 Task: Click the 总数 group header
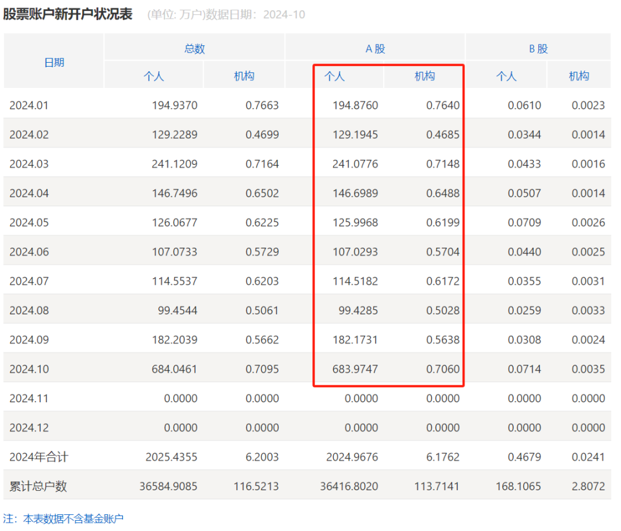[195, 49]
